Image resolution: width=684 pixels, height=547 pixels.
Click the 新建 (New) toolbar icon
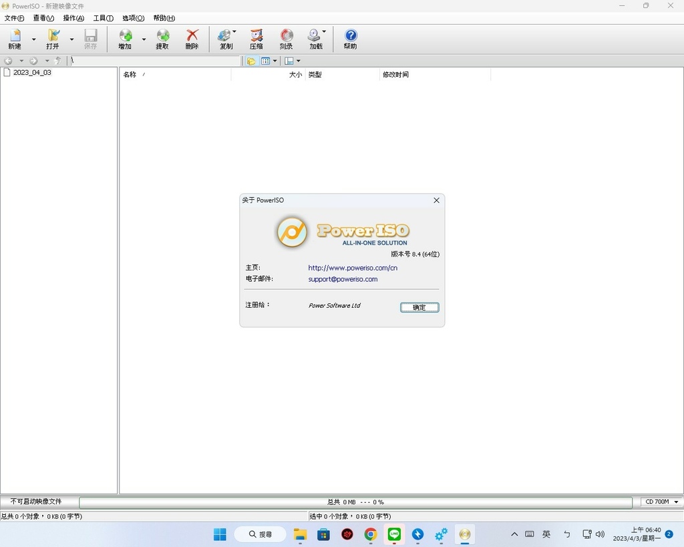pyautogui.click(x=15, y=39)
